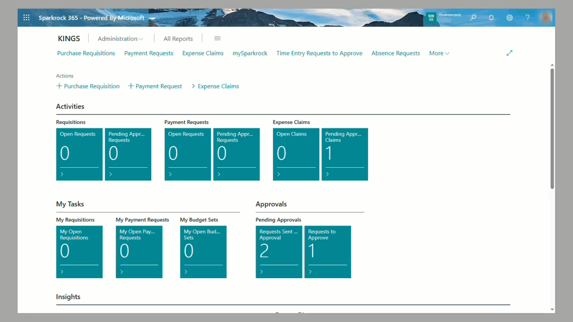Click the scrollbar up arrow
573x322 pixels.
coord(552,65)
